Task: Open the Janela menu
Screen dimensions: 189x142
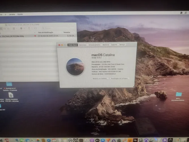Action: (12, 14)
